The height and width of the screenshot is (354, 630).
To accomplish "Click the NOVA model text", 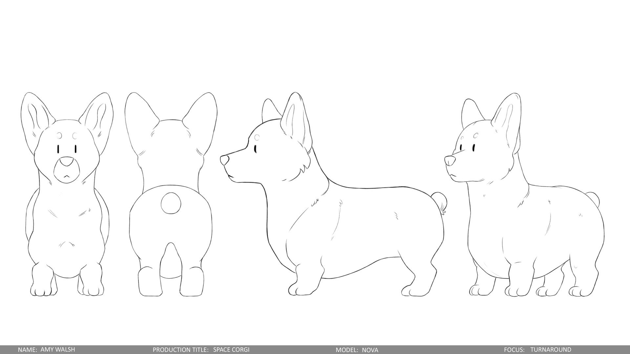I will [370, 350].
